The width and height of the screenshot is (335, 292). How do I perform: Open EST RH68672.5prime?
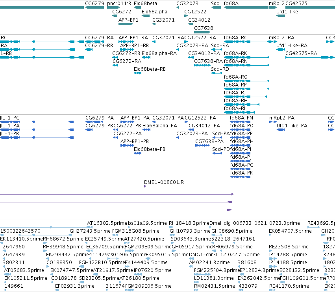click(45, 243)
